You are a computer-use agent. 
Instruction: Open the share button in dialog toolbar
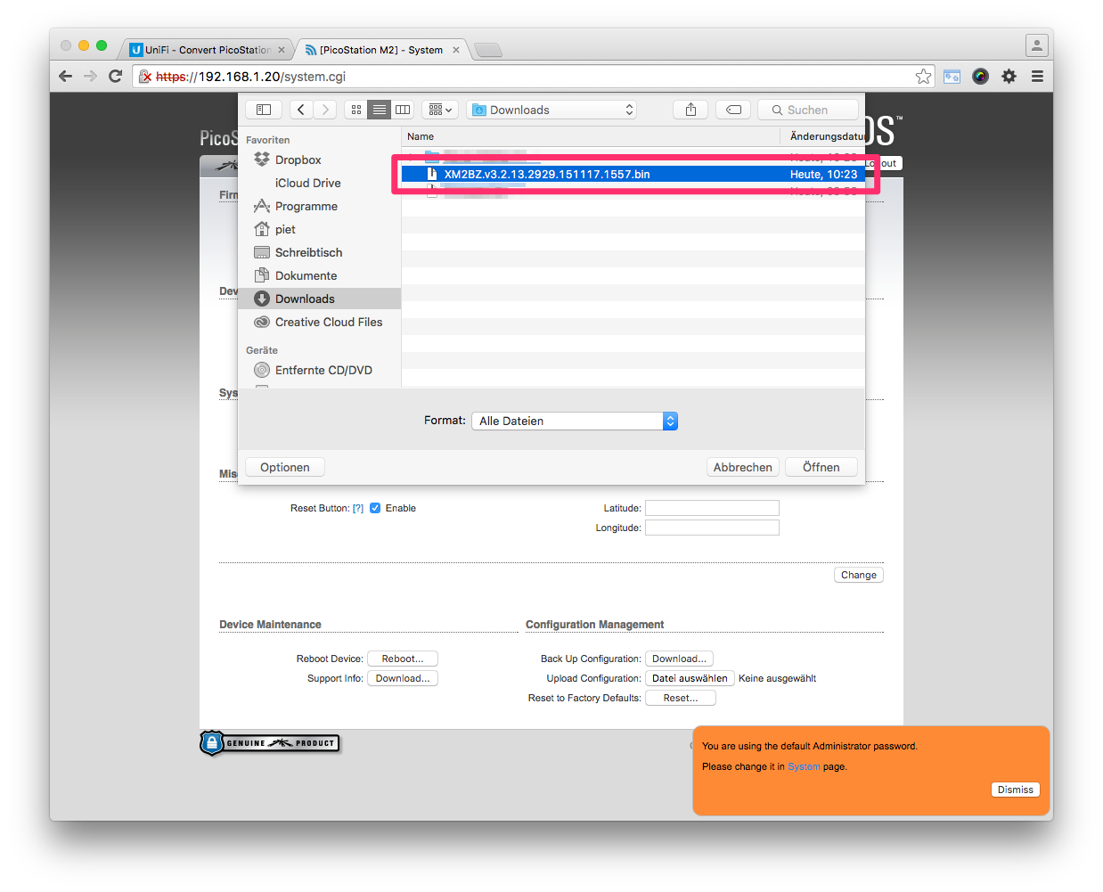point(690,110)
